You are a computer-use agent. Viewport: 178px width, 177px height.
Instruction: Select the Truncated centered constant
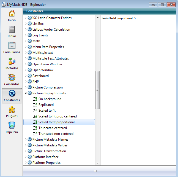[53, 128]
